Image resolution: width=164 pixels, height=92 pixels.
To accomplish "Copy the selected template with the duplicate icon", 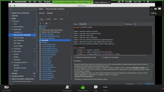I will 46,24.
